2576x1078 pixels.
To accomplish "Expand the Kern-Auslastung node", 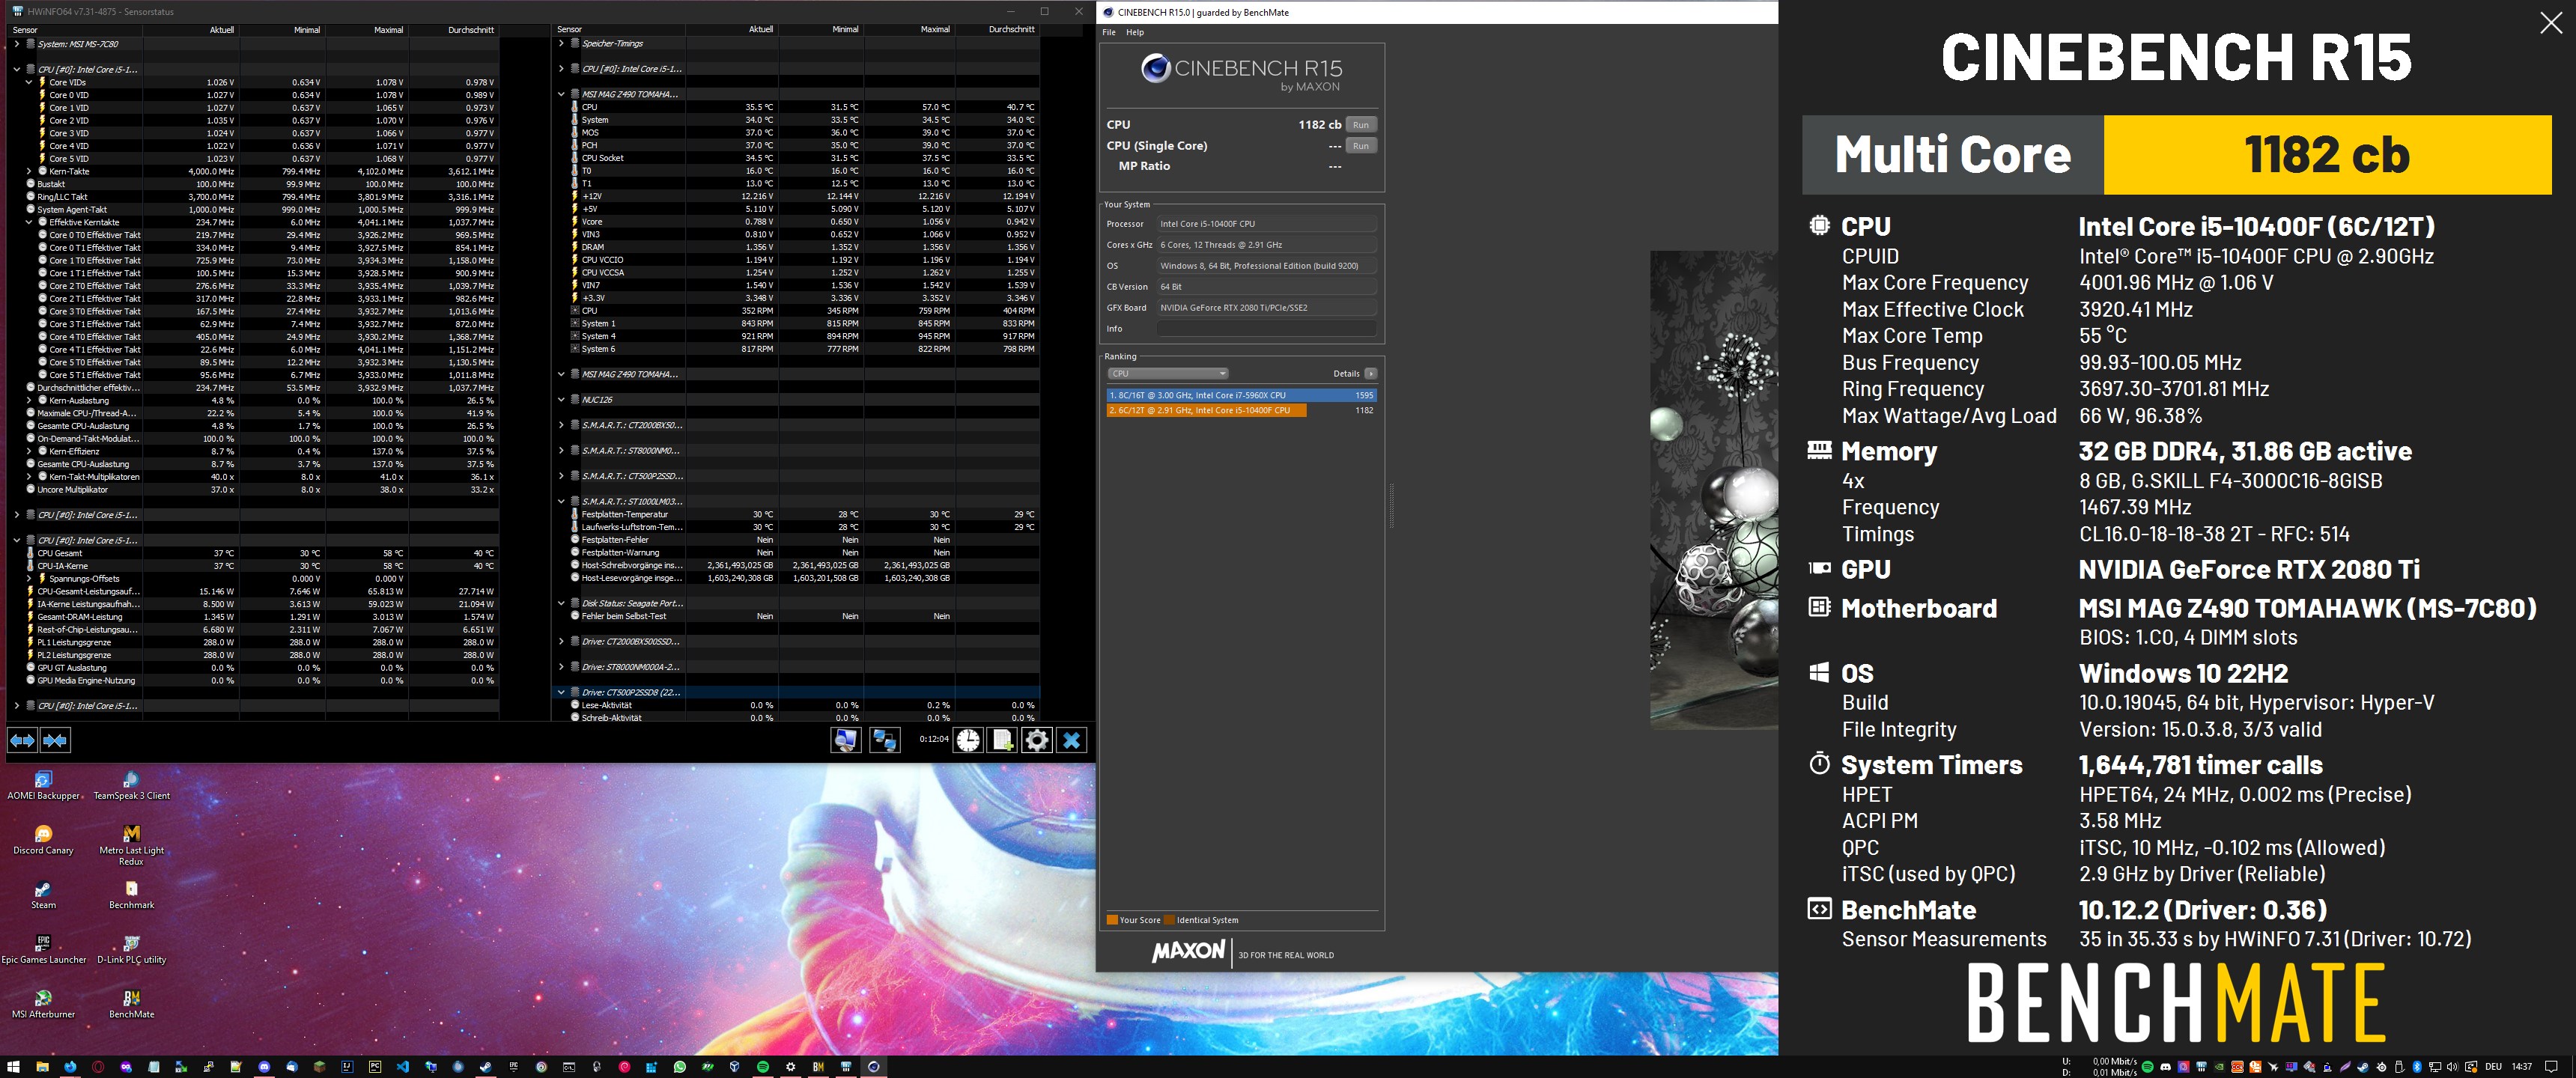I will 29,400.
